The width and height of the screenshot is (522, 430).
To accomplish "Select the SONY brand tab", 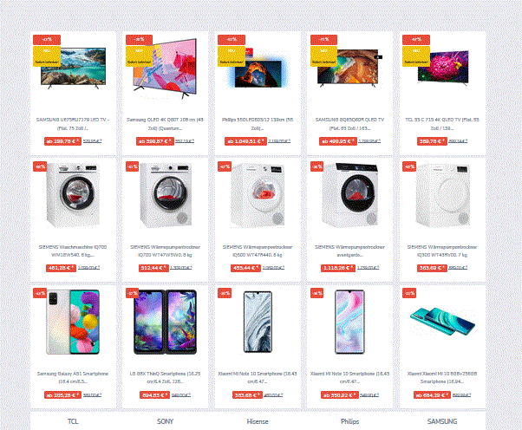I will [165, 421].
